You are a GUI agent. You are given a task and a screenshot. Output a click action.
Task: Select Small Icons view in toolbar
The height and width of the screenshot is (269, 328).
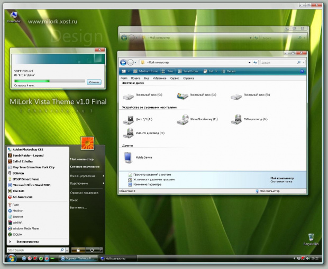[188, 71]
